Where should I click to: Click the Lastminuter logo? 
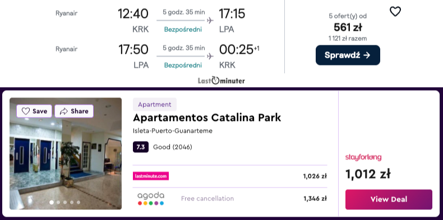pos(221,81)
